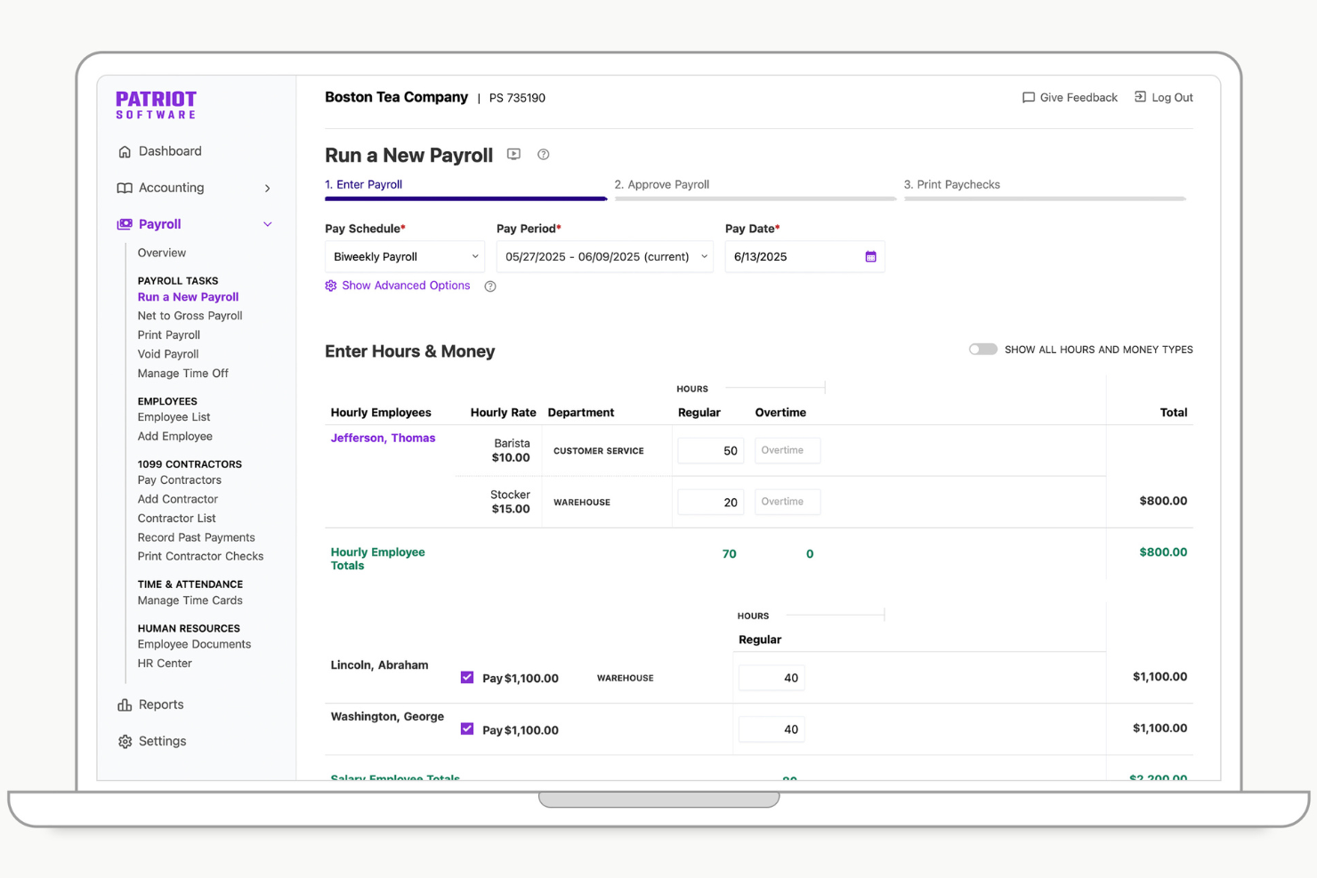
Task: Open the Pay Period dropdown
Action: [604, 256]
